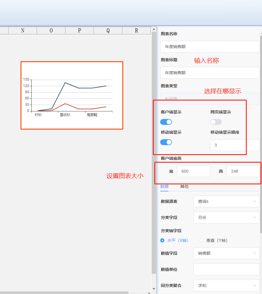Open the 数值字段 dropdown showing 销售额
Image resolution: width=262 pixels, height=294 pixels.
(x=226, y=253)
